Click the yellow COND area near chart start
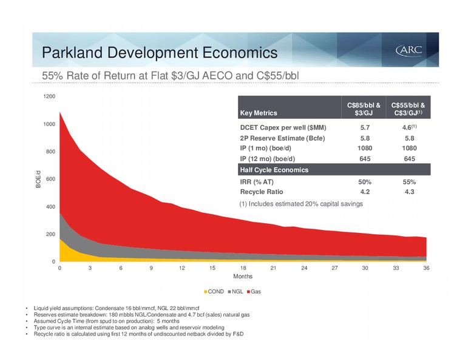 point(64,252)
